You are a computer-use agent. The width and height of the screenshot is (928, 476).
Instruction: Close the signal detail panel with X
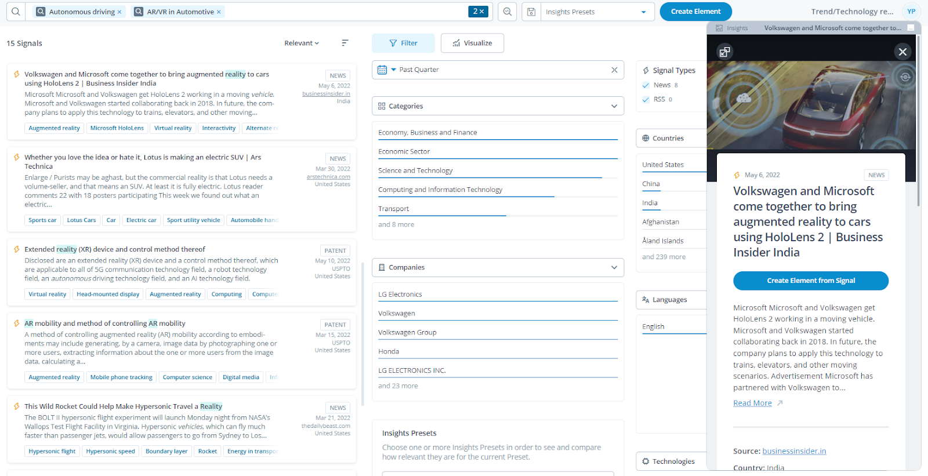(x=902, y=52)
